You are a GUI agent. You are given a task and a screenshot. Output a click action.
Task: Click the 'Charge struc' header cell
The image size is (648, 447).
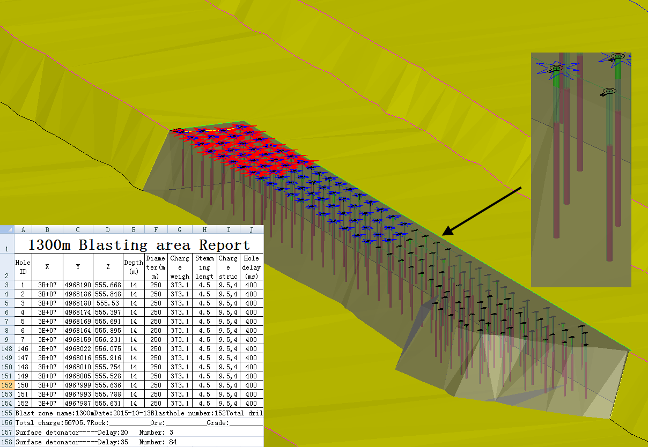pyautogui.click(x=229, y=267)
